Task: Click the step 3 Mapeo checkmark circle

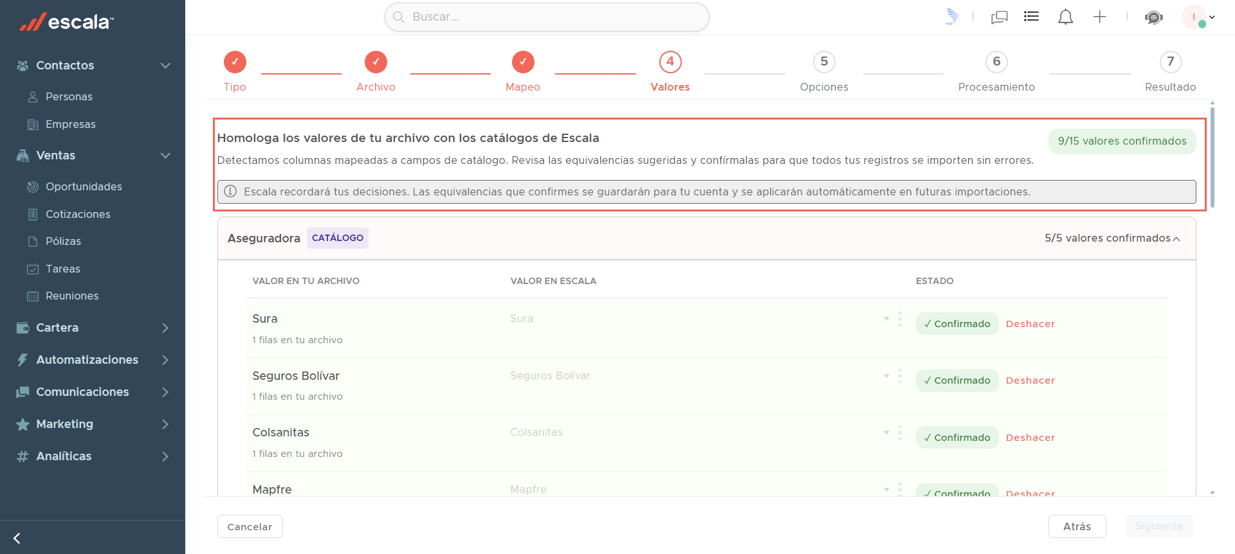Action: (x=523, y=62)
